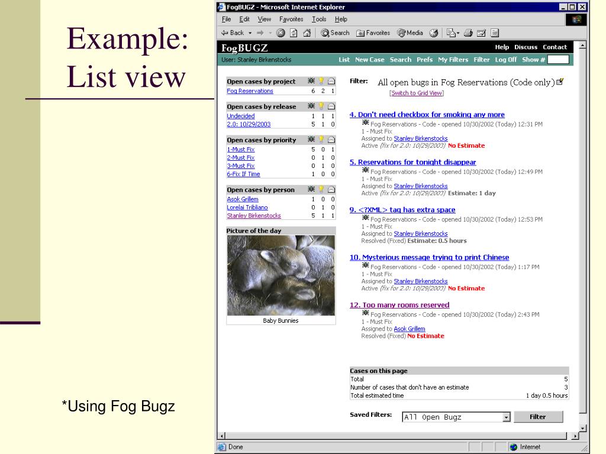606x454 pixels.
Task: Open case 5 Reservations for tonight disappear
Action: [412, 162]
